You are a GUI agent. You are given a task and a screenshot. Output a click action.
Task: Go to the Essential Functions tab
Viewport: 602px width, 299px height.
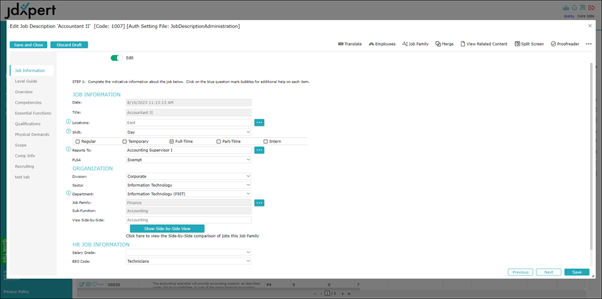(x=33, y=113)
